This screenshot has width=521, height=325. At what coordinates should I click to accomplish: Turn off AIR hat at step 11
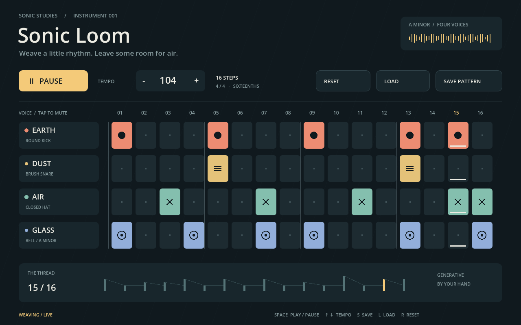click(362, 202)
